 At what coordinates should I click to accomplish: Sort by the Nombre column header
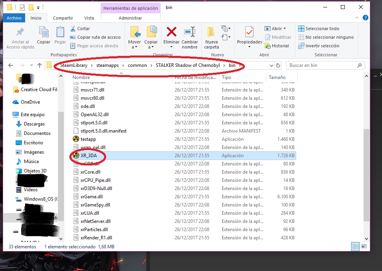coord(81,77)
